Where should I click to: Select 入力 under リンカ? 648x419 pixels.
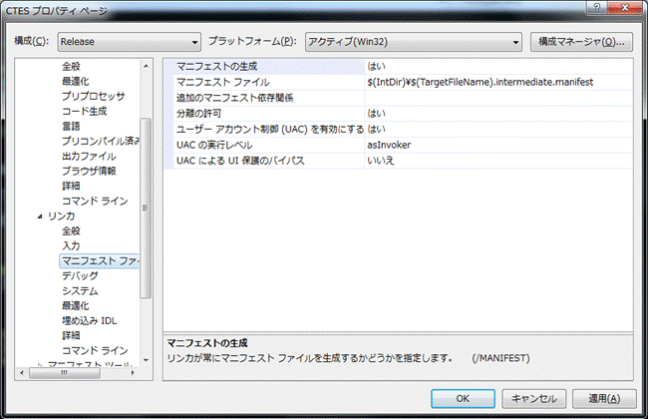point(71,245)
